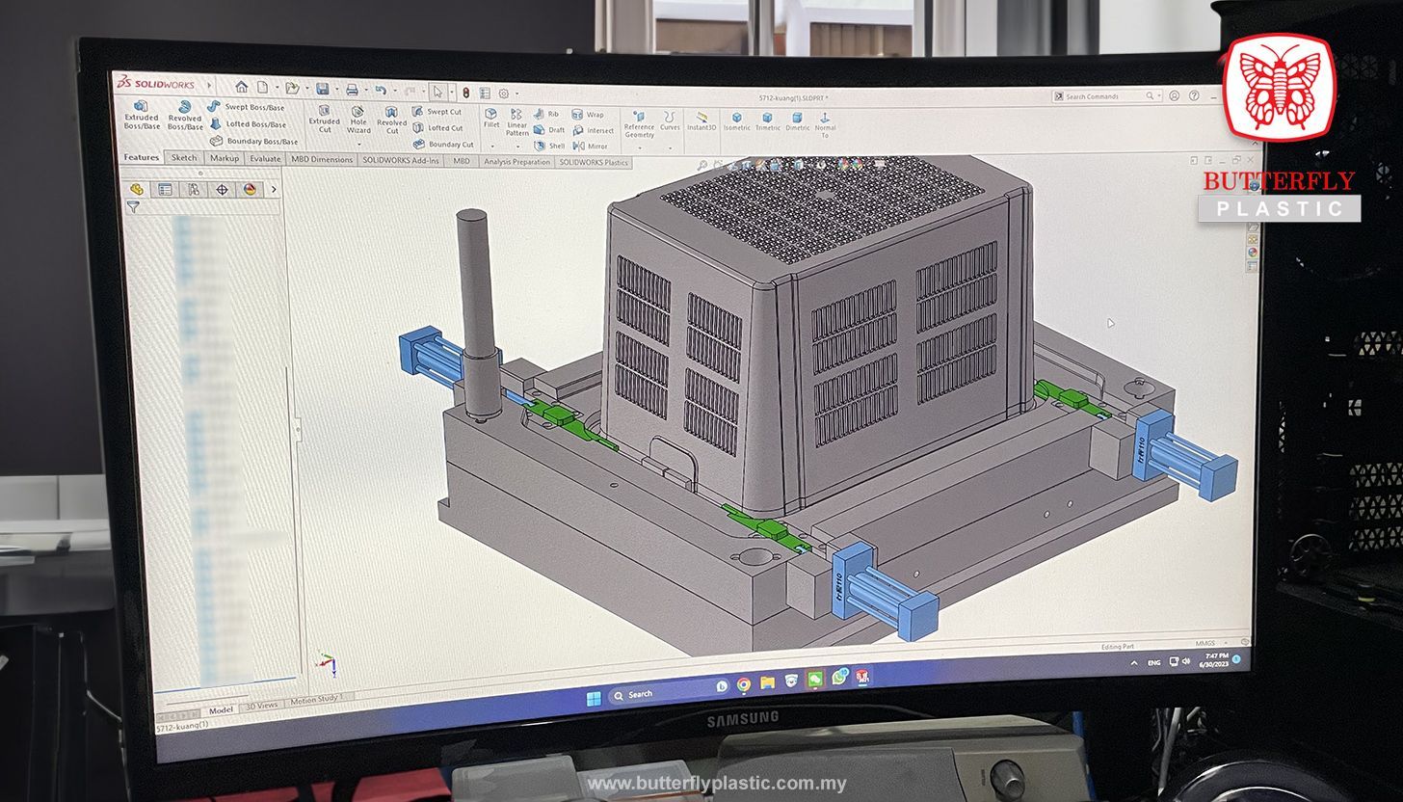Image resolution: width=1403 pixels, height=802 pixels.
Task: Pick the Boundary Cut feature
Action: coord(443,145)
